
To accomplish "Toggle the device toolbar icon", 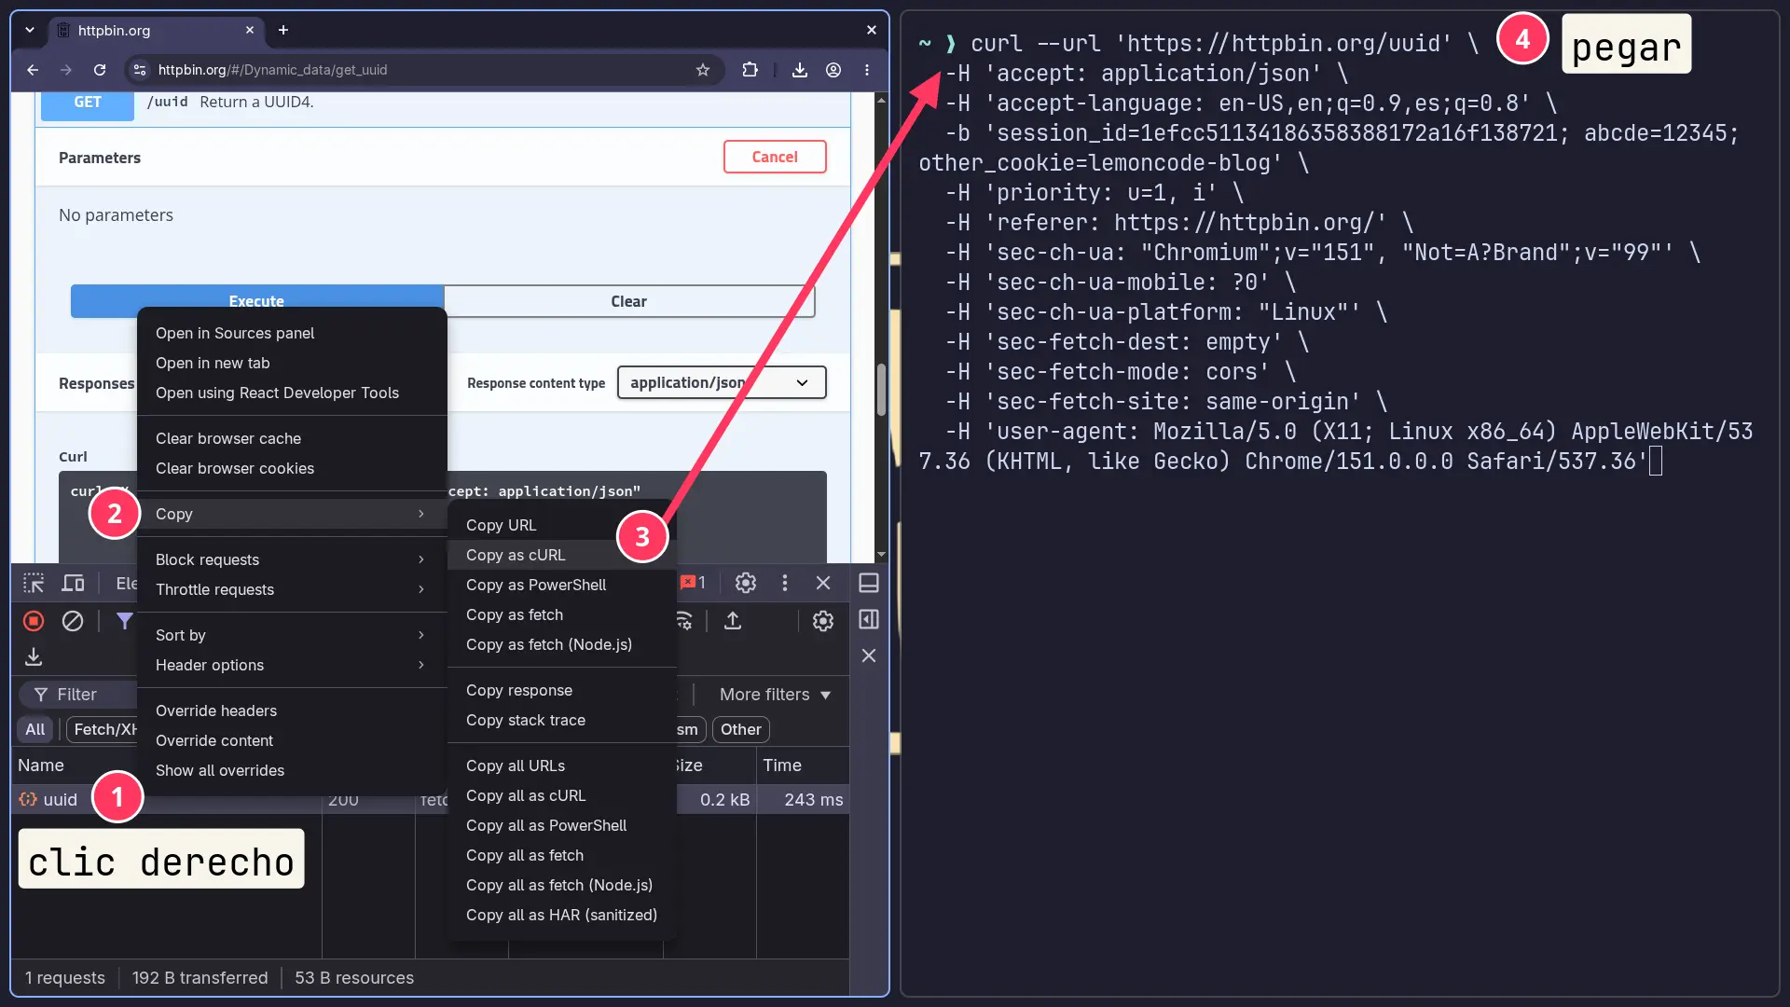I will [73, 583].
